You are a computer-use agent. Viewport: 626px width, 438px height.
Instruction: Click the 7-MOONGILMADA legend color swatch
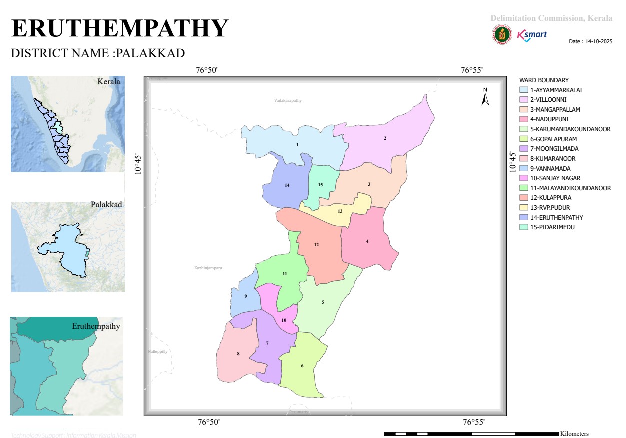[524, 149]
